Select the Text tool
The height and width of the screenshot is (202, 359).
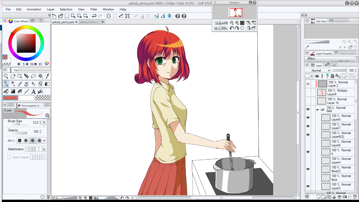[x=33, y=91]
